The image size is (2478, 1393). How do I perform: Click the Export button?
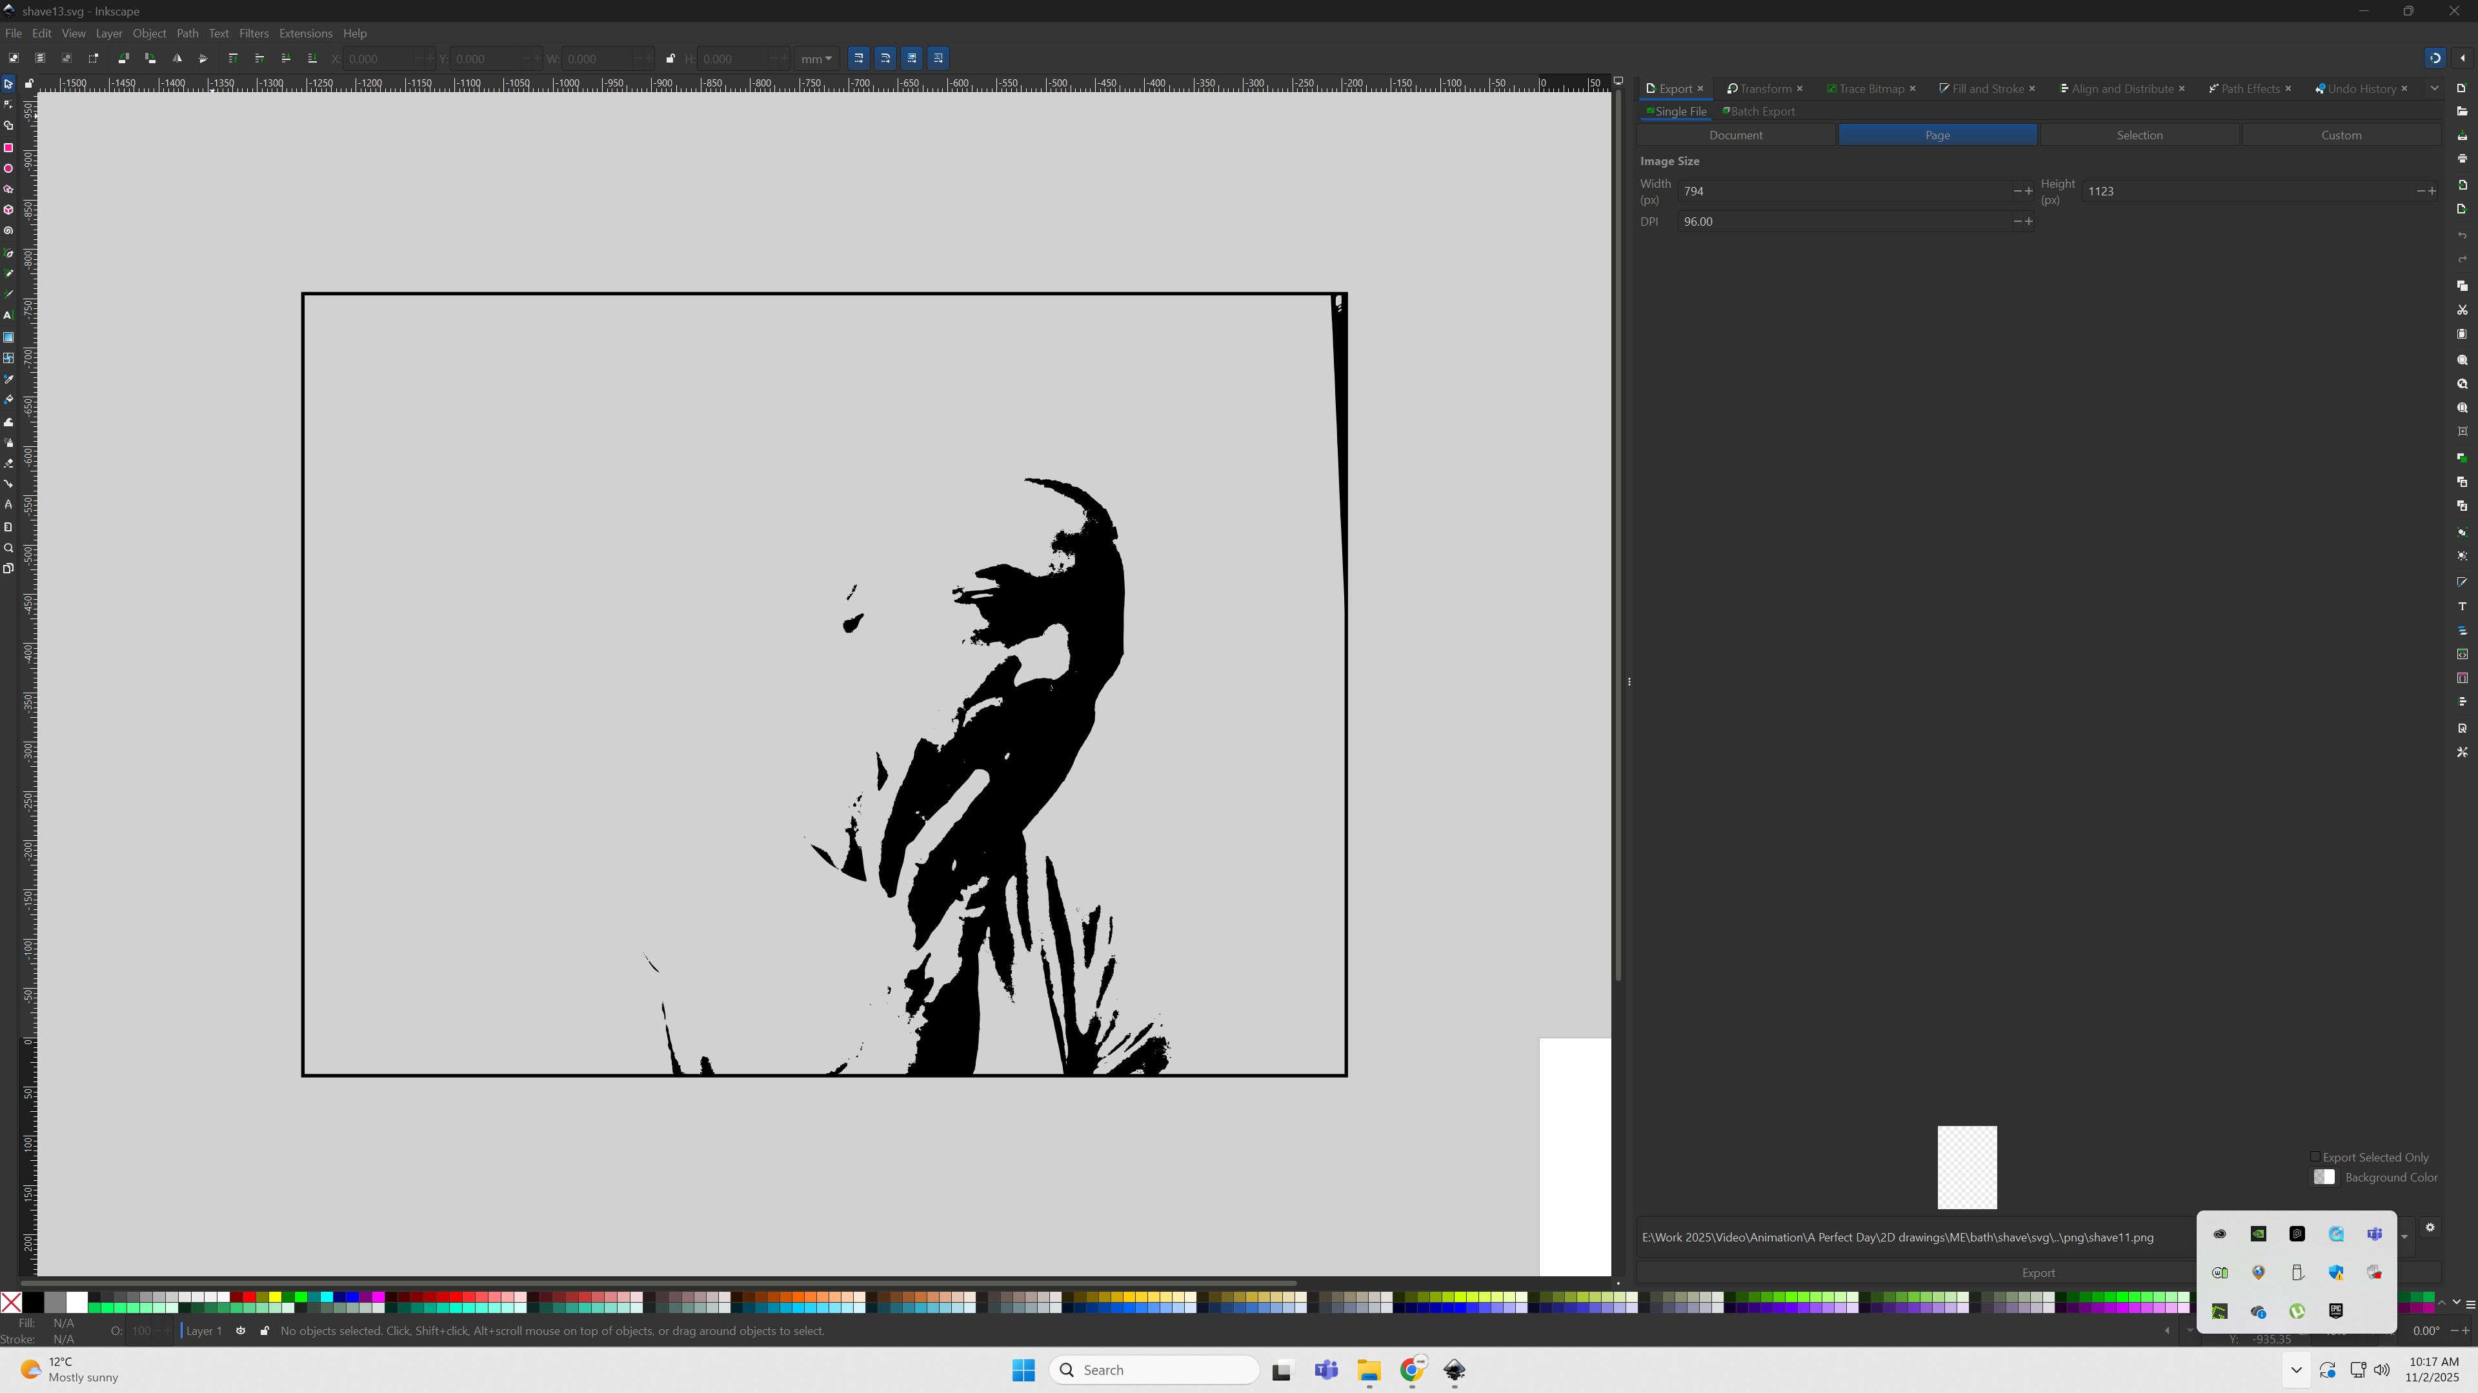[x=2037, y=1273]
